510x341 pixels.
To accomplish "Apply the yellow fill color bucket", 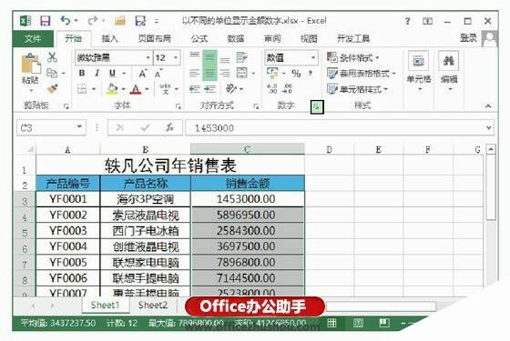I will (x=112, y=89).
